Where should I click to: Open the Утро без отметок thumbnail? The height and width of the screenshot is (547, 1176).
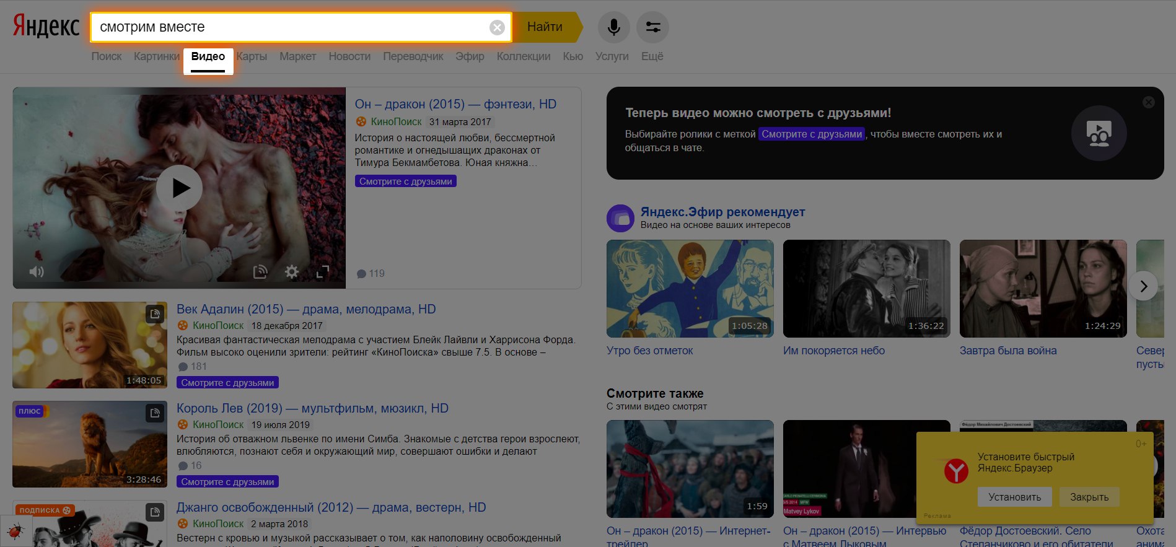point(690,289)
